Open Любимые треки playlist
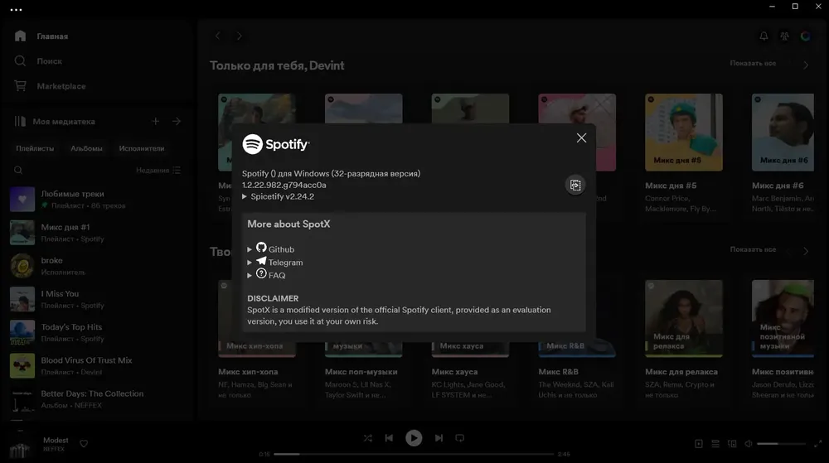 [98, 199]
